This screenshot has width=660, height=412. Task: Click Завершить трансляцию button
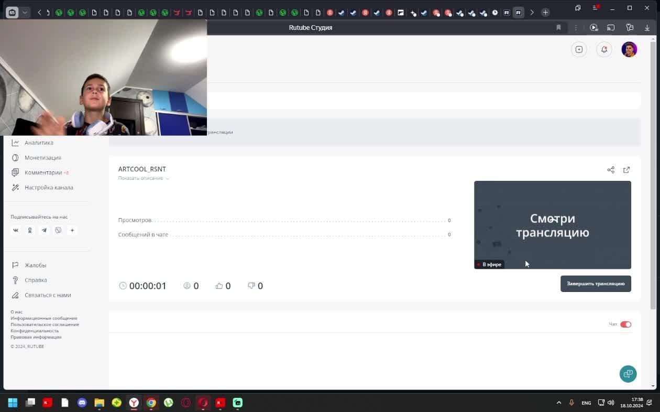(596, 284)
